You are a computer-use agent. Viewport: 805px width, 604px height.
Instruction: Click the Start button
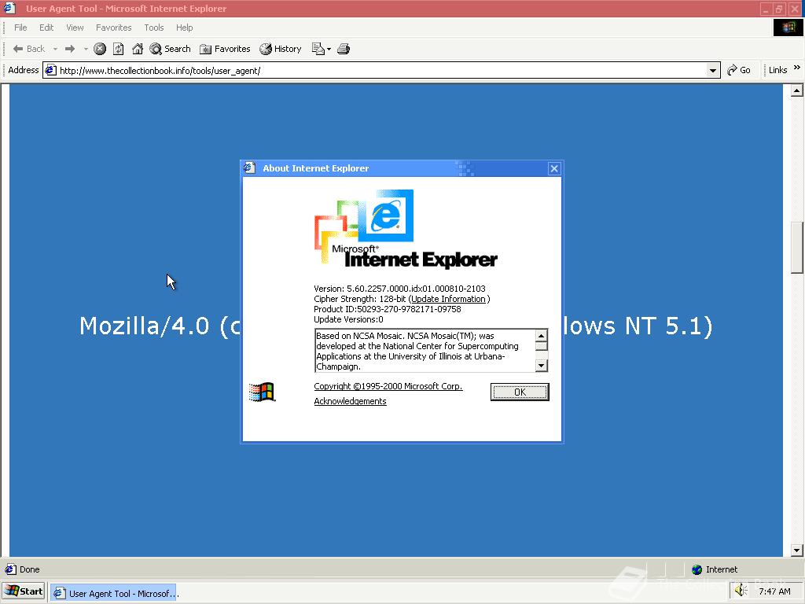coord(24,591)
